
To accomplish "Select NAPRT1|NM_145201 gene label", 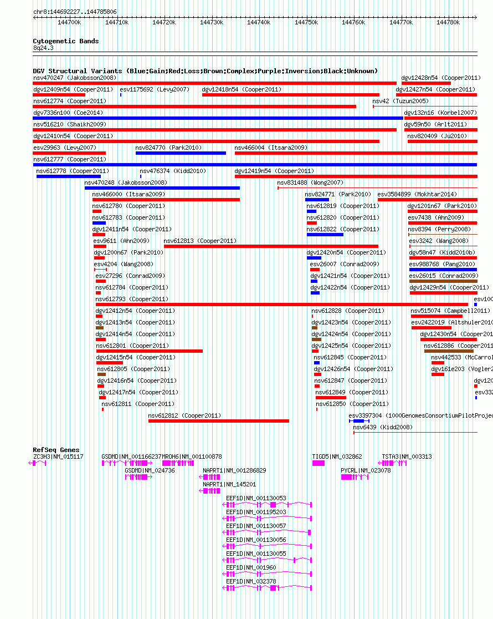I will coord(229,484).
